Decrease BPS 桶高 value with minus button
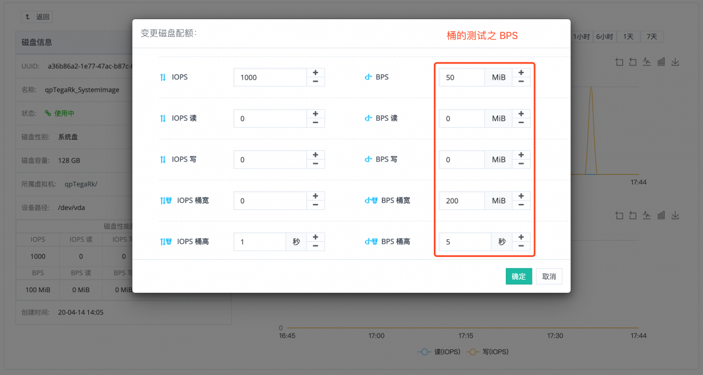703x375 pixels. click(521, 246)
